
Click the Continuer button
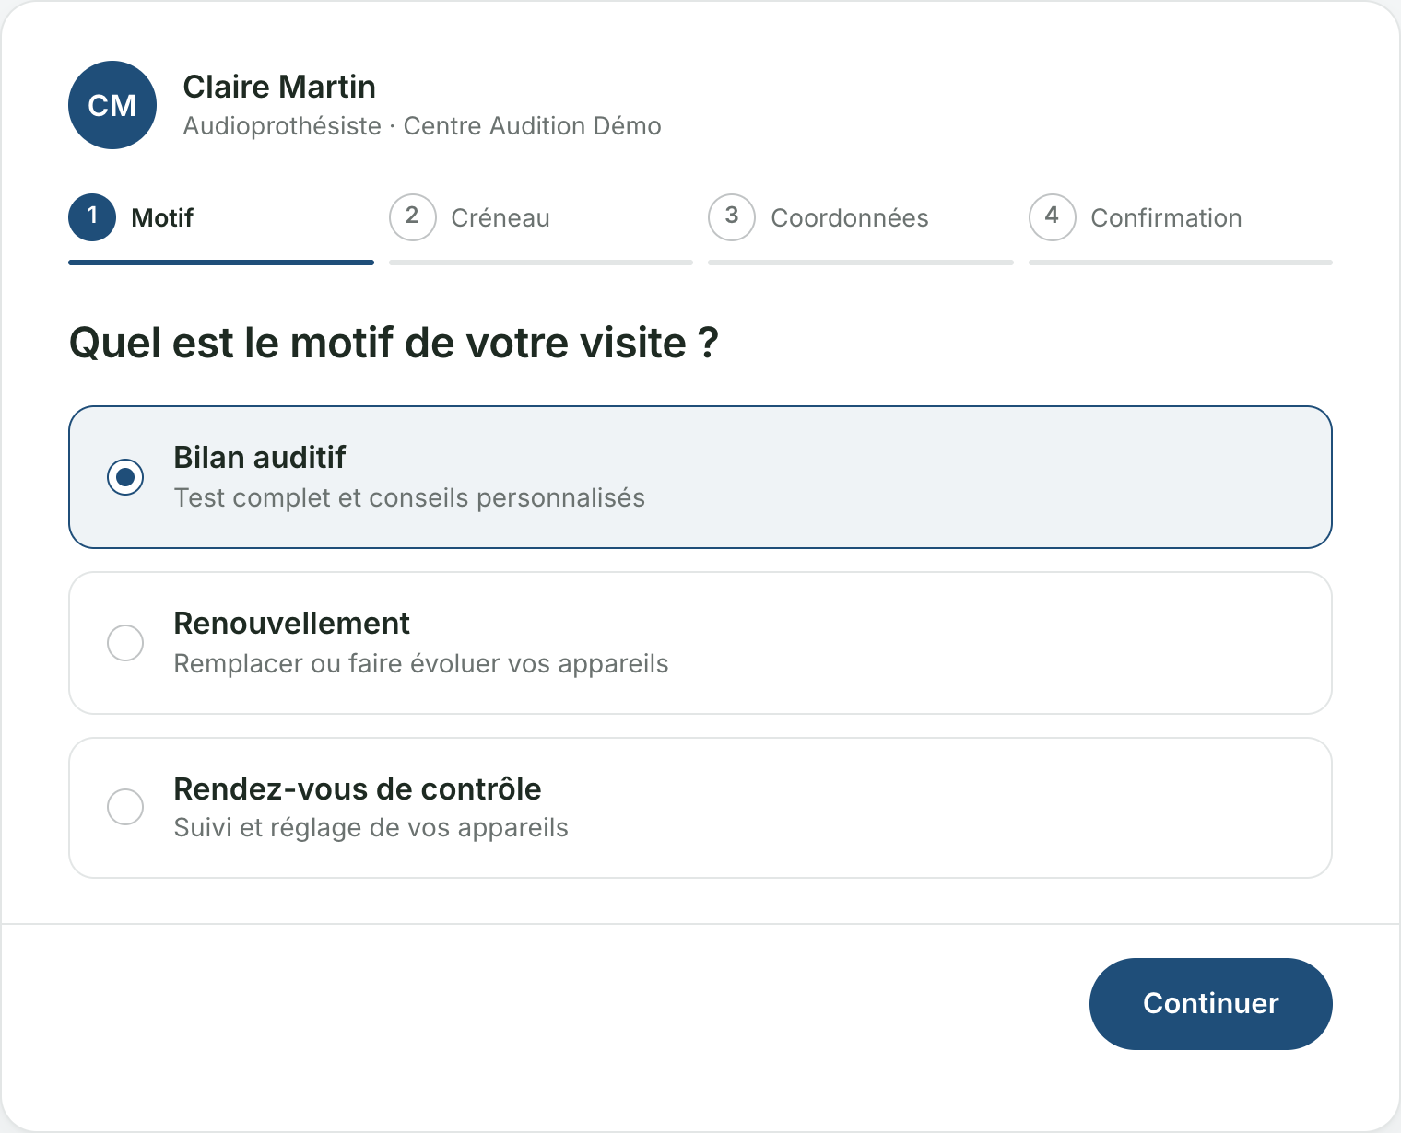1211,1004
